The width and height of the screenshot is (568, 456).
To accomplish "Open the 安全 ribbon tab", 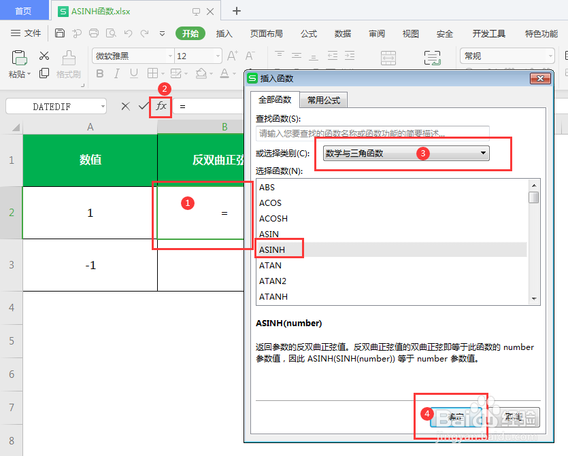I will click(444, 34).
